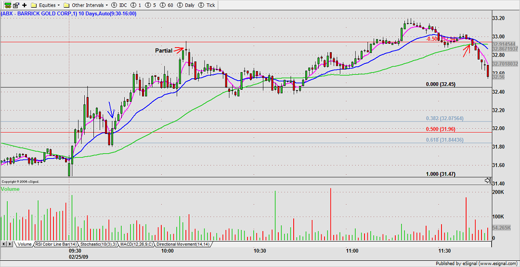
Task: Click the 10:30 time axis label
Action: [x=260, y=251]
